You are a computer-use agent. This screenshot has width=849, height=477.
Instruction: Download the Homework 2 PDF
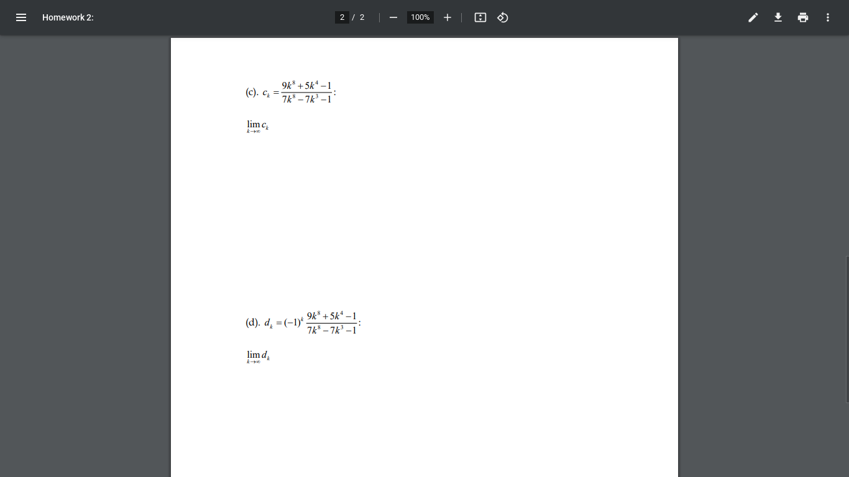pos(778,17)
